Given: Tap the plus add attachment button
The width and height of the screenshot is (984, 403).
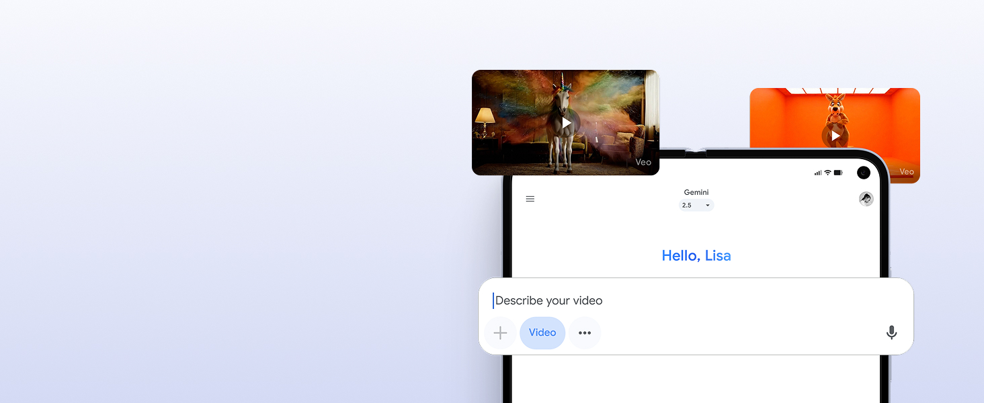Looking at the screenshot, I should tap(500, 333).
